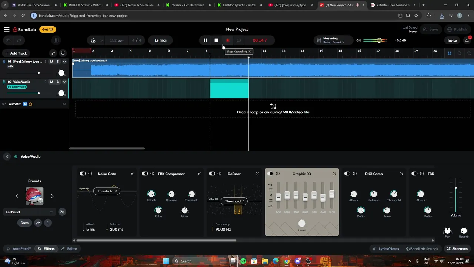474x267 pixels.
Task: Open the notifications bell
Action: click(467, 40)
